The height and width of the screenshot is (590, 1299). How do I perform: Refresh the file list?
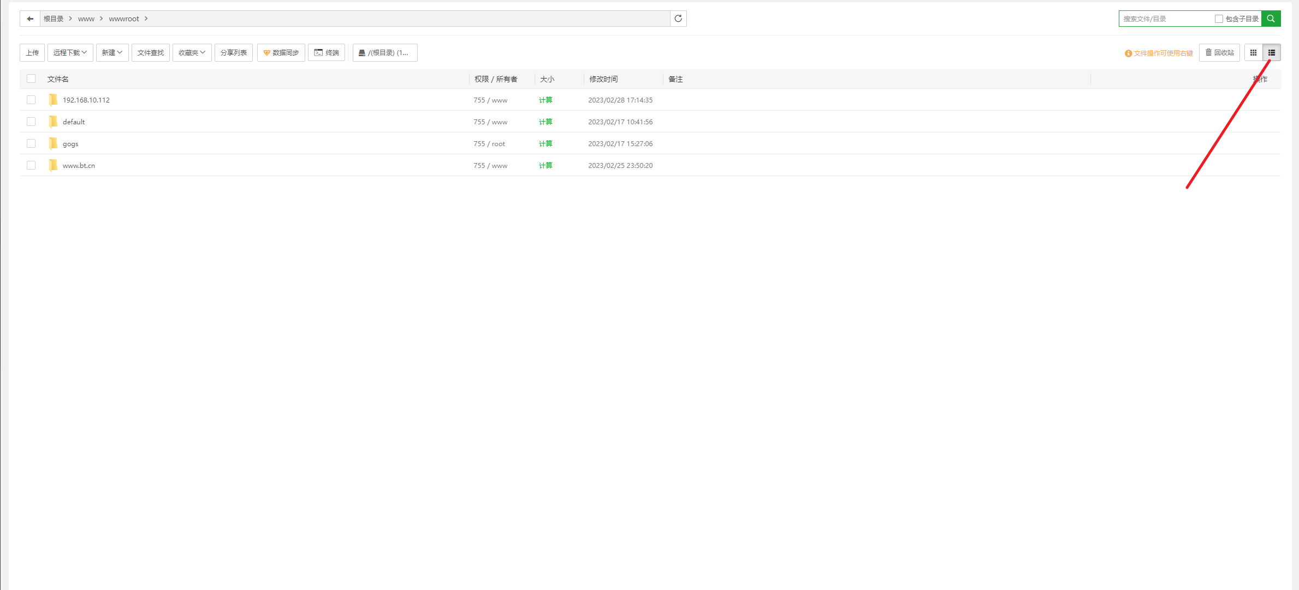tap(678, 19)
